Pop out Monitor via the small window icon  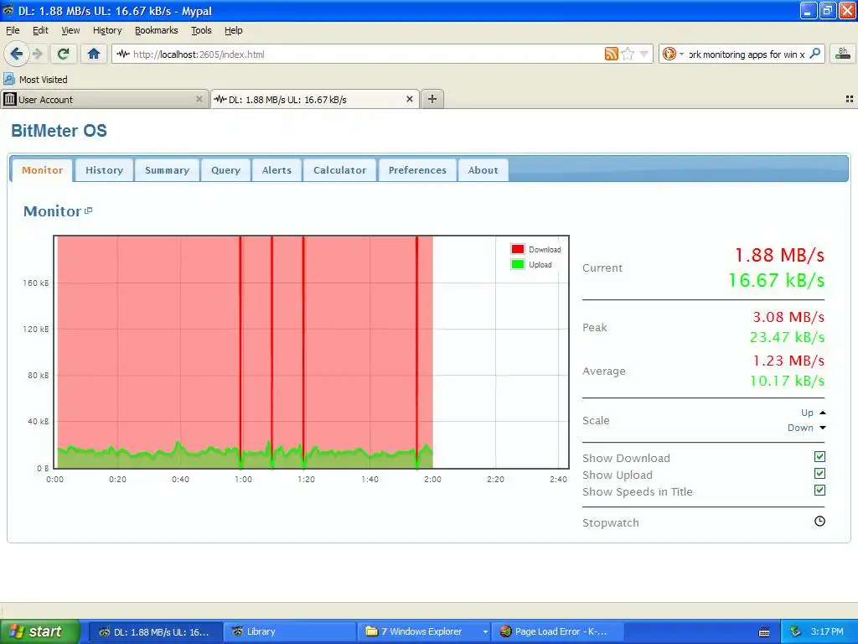tap(89, 210)
